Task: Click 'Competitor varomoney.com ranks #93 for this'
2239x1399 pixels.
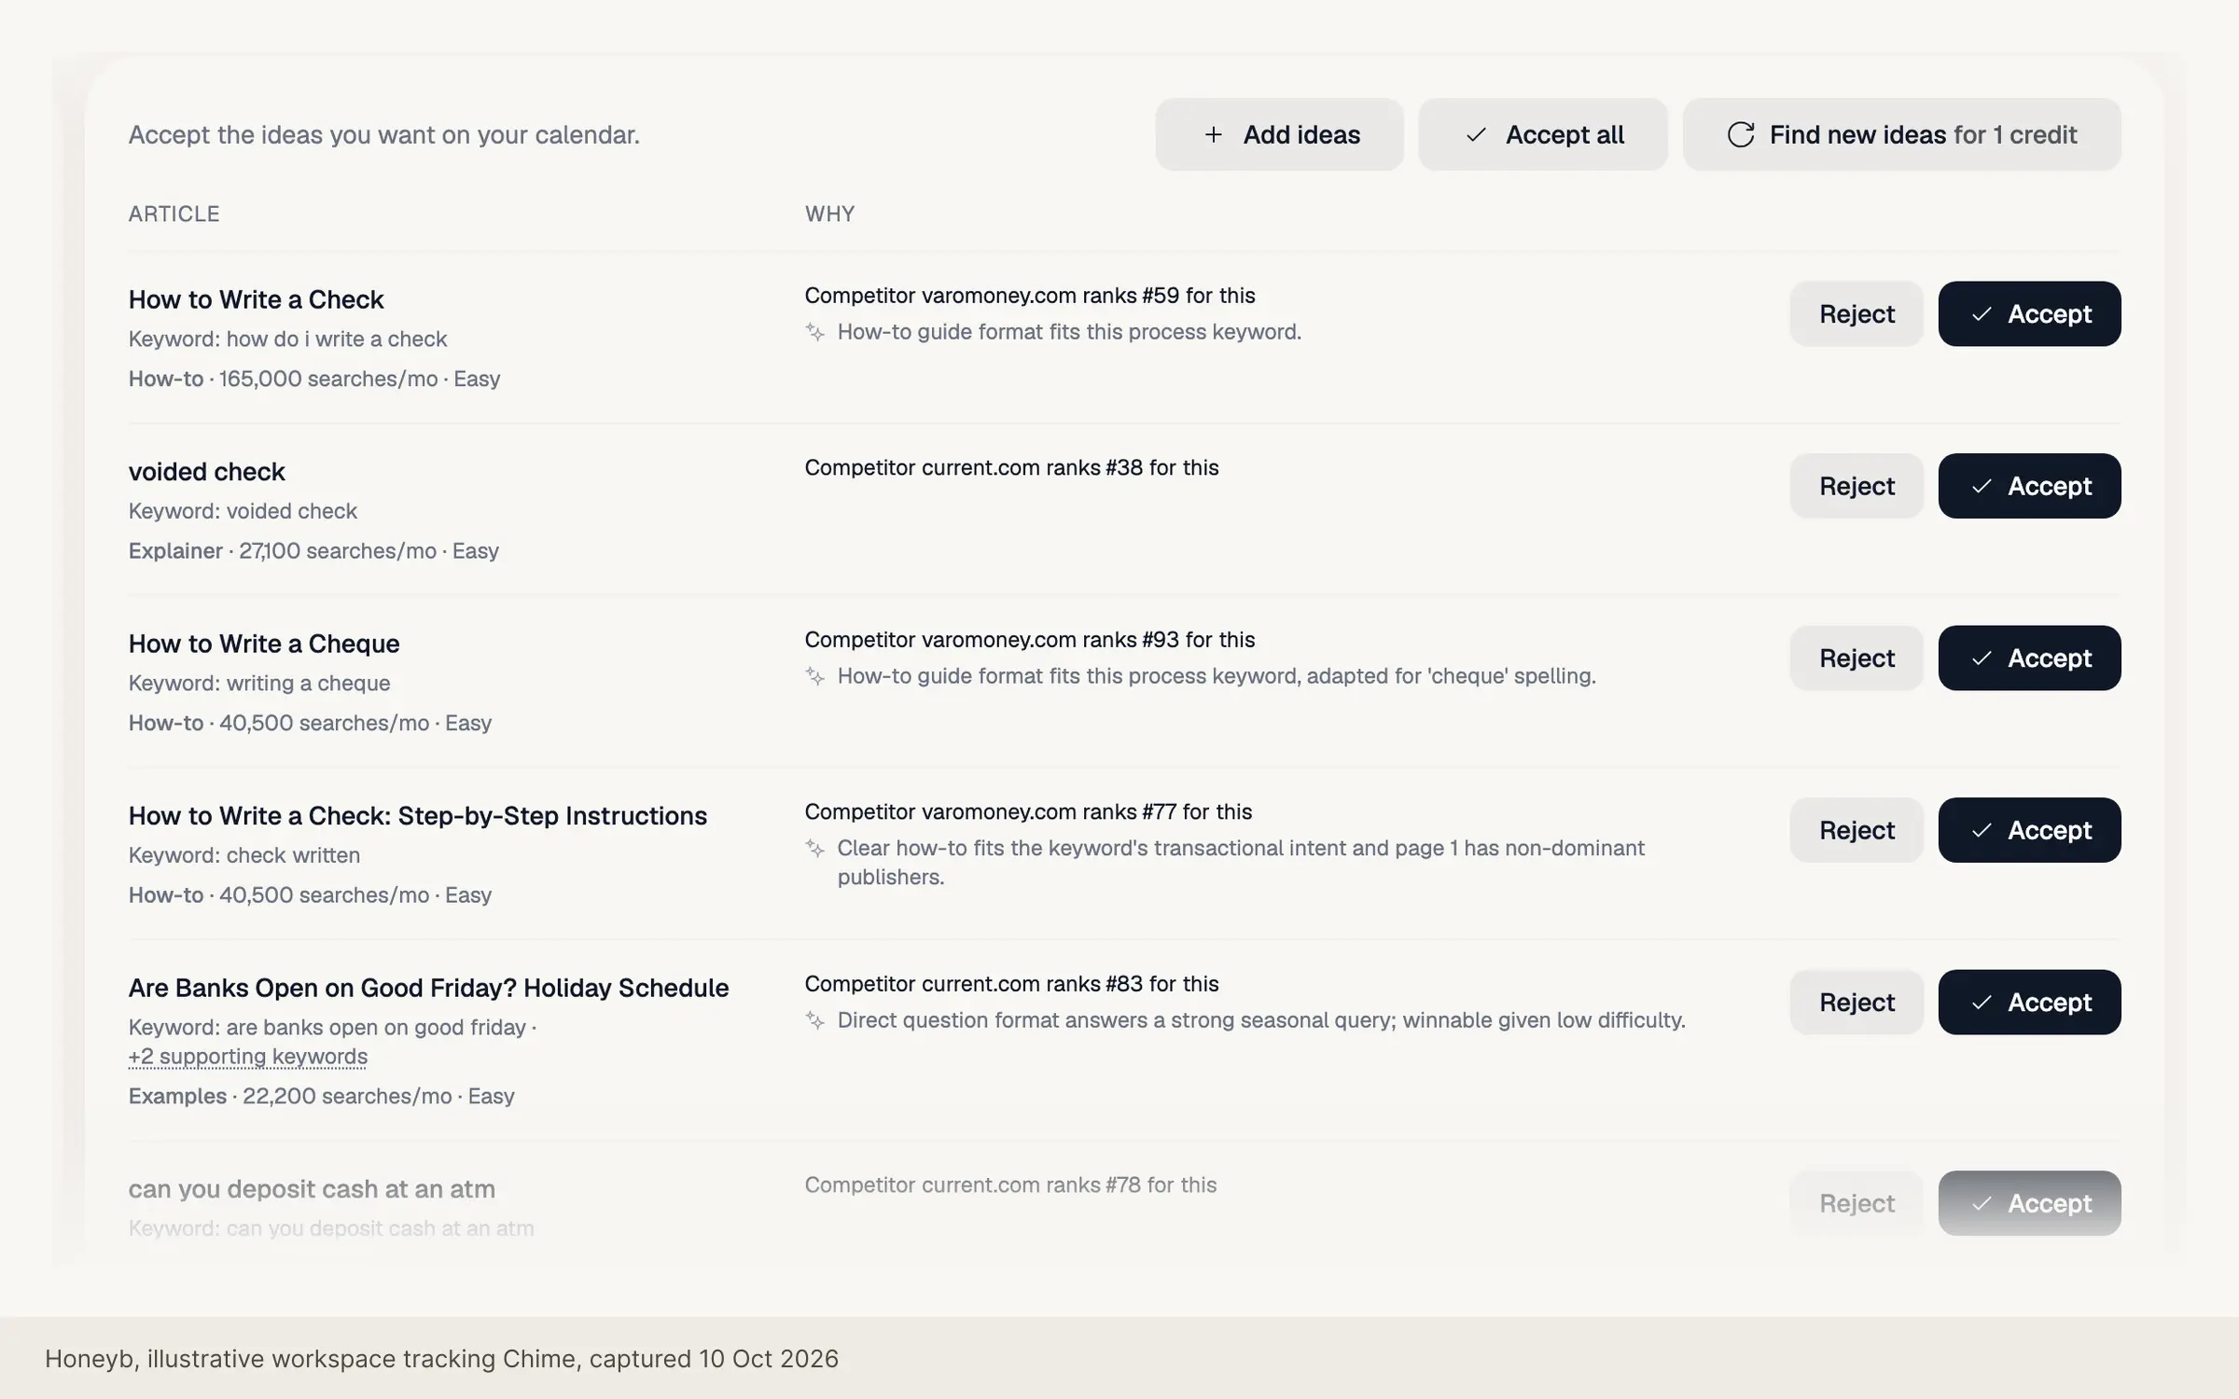Action: click(1030, 640)
